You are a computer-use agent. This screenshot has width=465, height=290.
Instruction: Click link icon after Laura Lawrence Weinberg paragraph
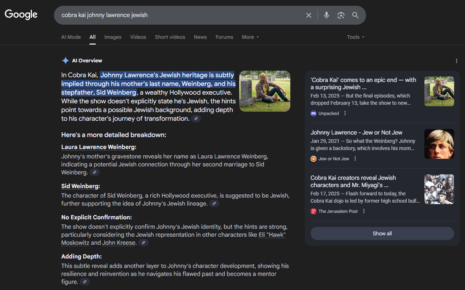[x=94, y=173]
